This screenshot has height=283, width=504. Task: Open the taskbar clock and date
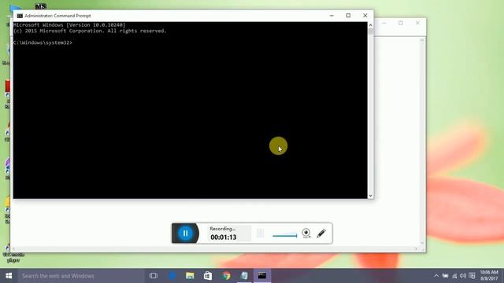[x=489, y=276]
